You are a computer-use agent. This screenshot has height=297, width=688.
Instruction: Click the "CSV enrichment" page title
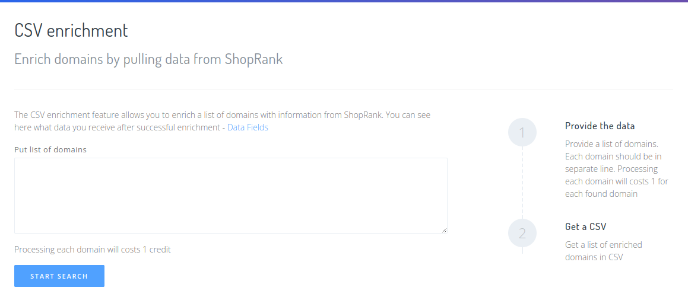point(71,30)
